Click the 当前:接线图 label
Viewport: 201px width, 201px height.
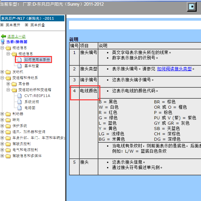pyautogui.click(x=17, y=42)
